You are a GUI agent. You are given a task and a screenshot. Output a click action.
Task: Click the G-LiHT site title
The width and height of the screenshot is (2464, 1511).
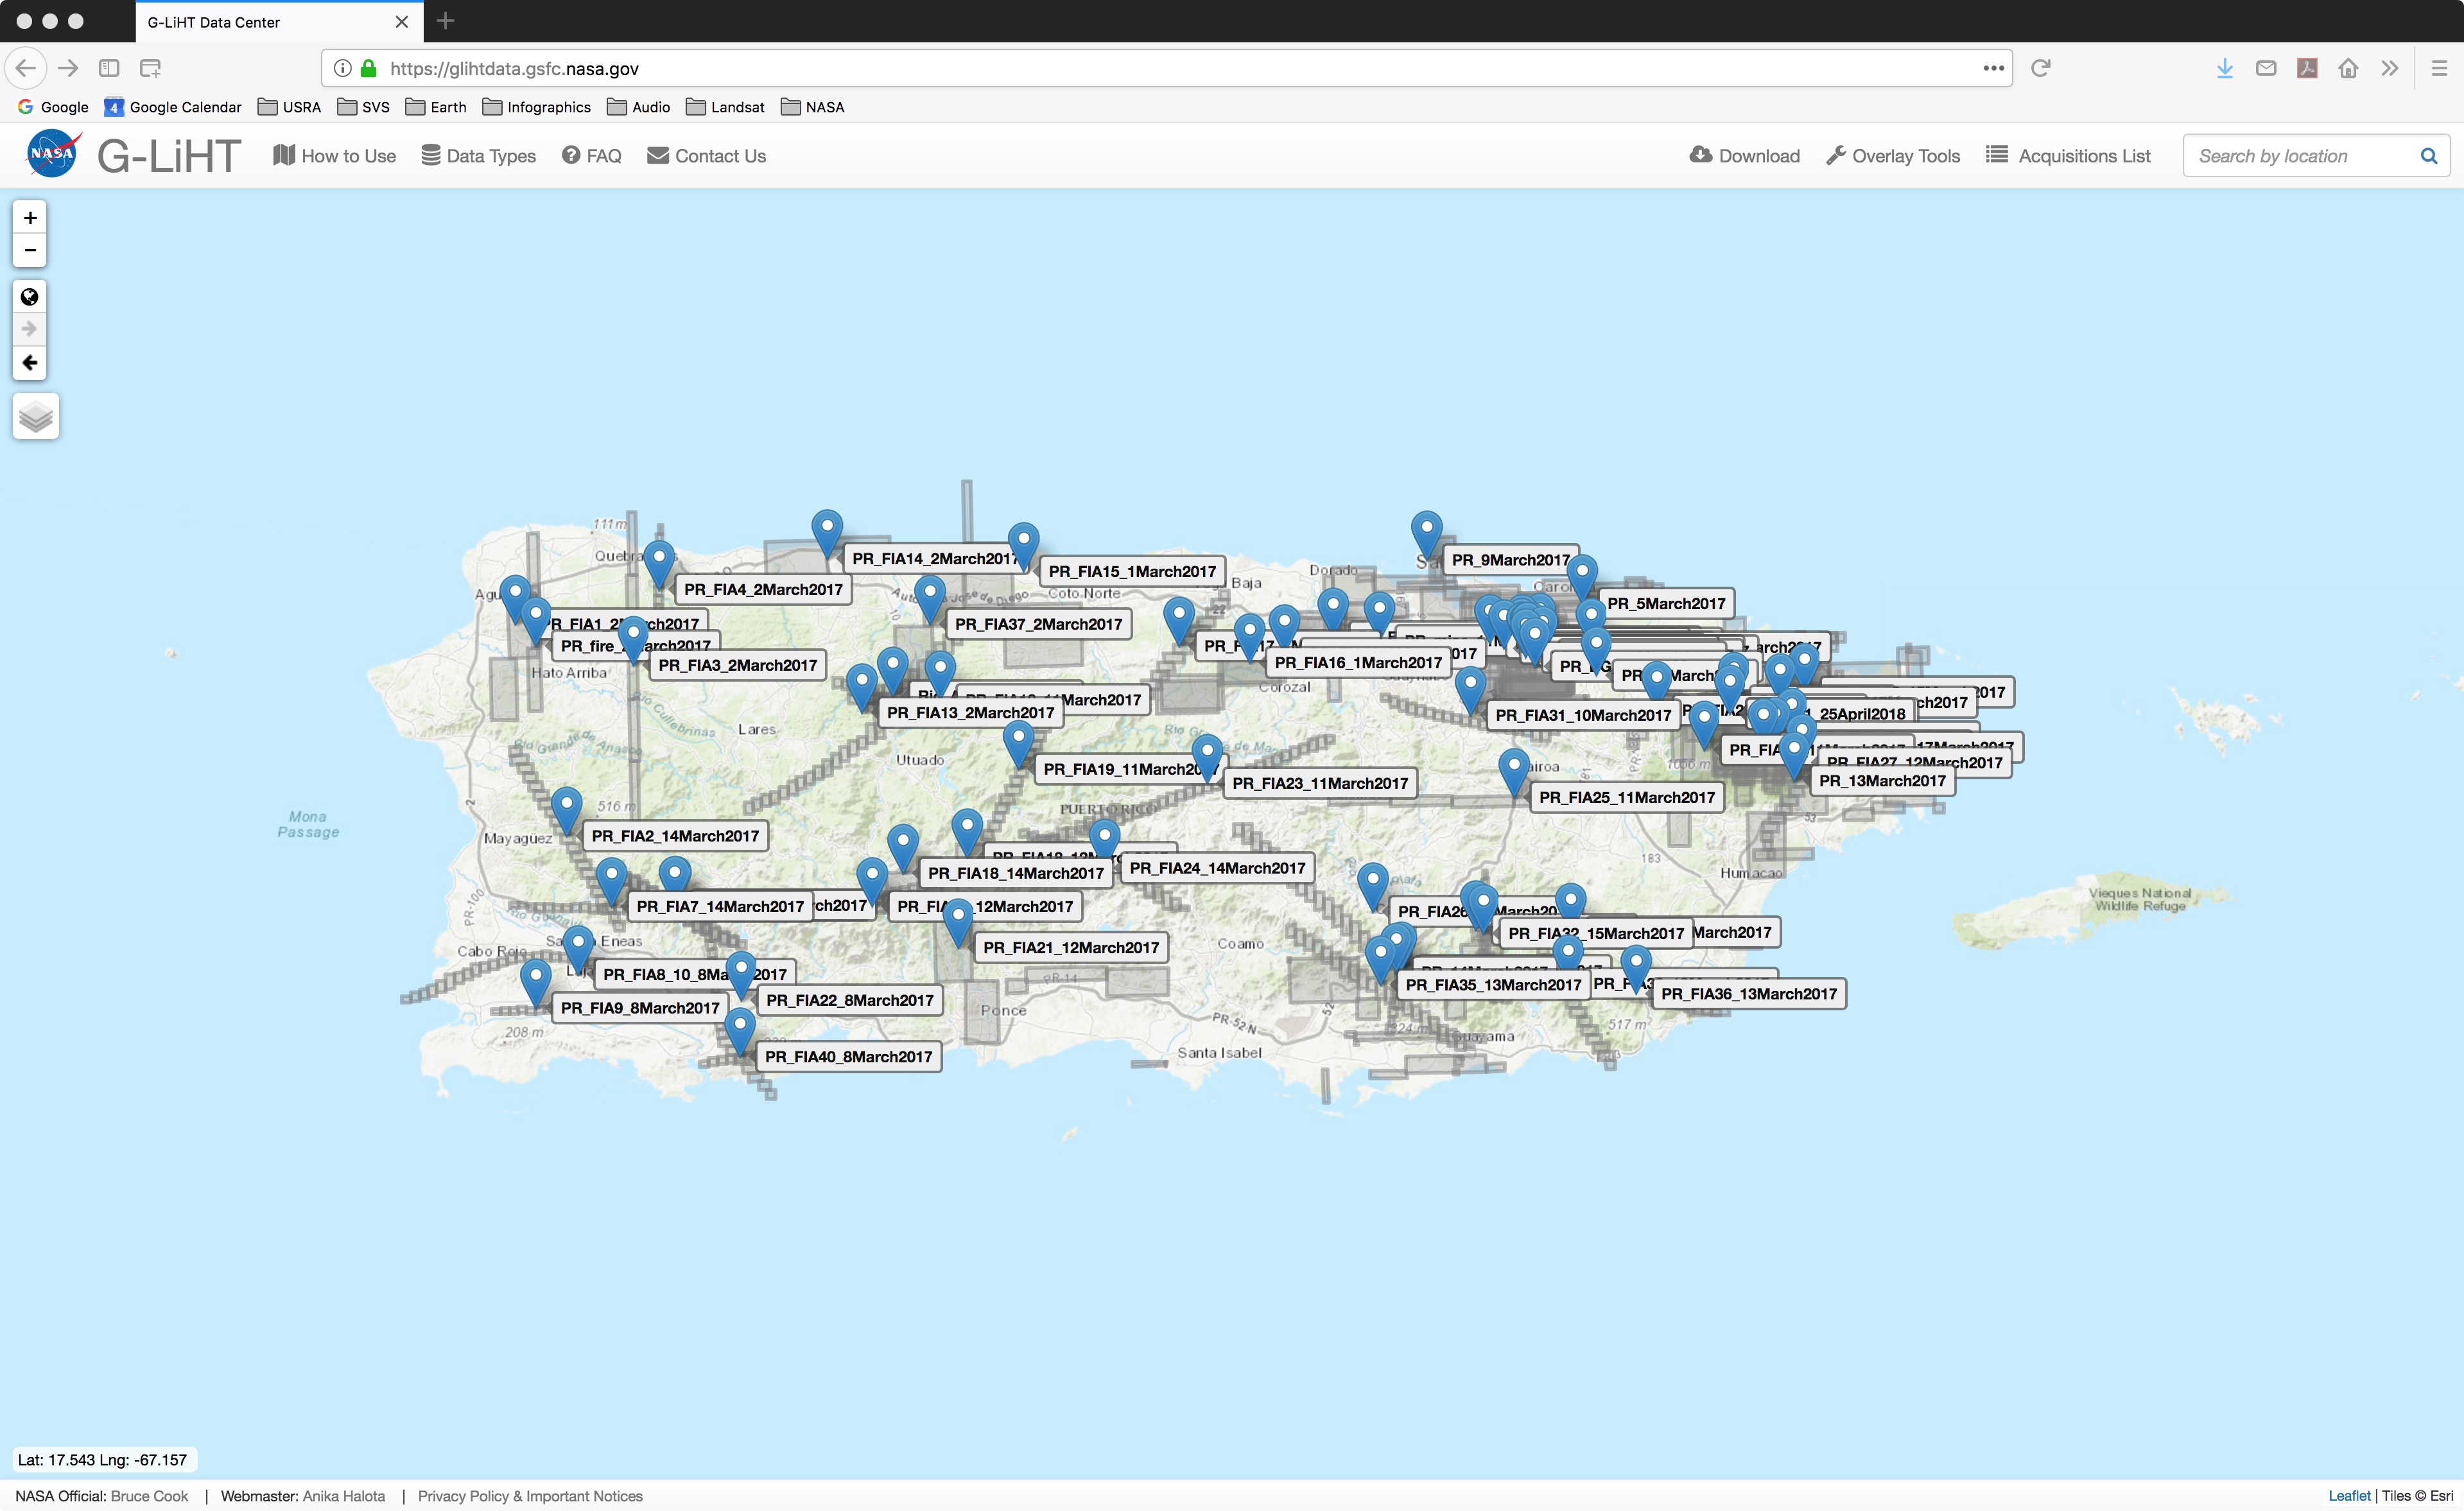click(x=169, y=156)
